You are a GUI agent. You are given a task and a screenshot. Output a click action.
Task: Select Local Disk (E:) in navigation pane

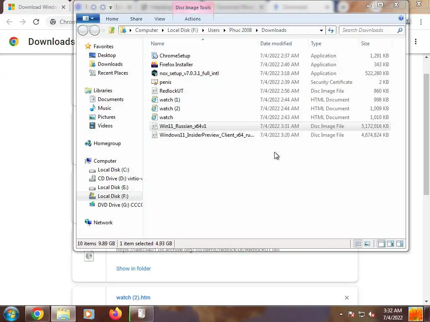113,187
